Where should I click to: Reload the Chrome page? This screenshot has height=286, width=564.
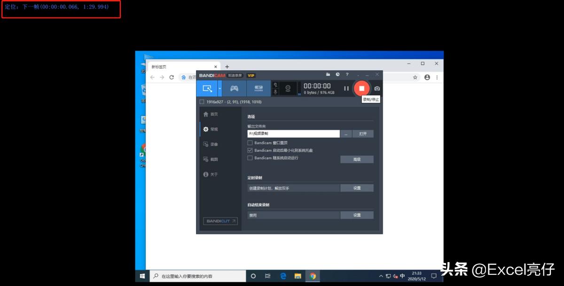pos(172,77)
